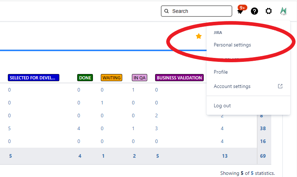
Task: Click the grand total 69 link
Action: click(263, 156)
